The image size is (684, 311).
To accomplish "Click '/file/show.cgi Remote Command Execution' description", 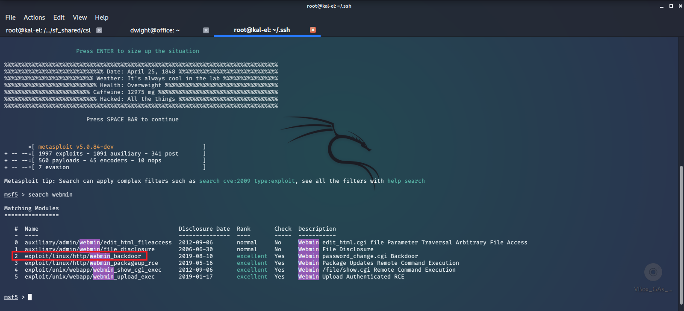I will pos(389,270).
